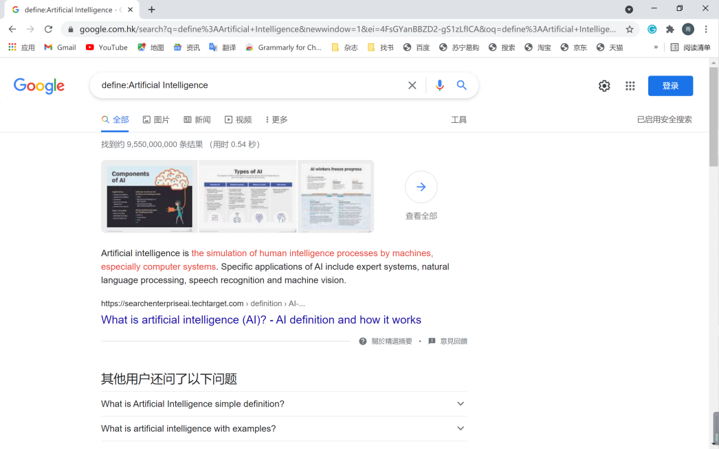The width and height of the screenshot is (719, 449).
Task: Open the 更多 more search filters menu
Action: (276, 119)
